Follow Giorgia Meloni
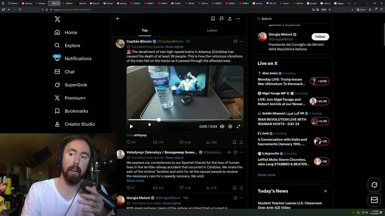385x216 pixels. click(320, 37)
